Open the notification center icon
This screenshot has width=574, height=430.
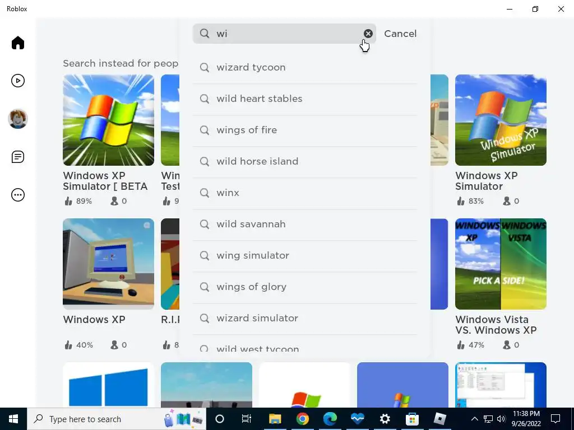(x=556, y=419)
